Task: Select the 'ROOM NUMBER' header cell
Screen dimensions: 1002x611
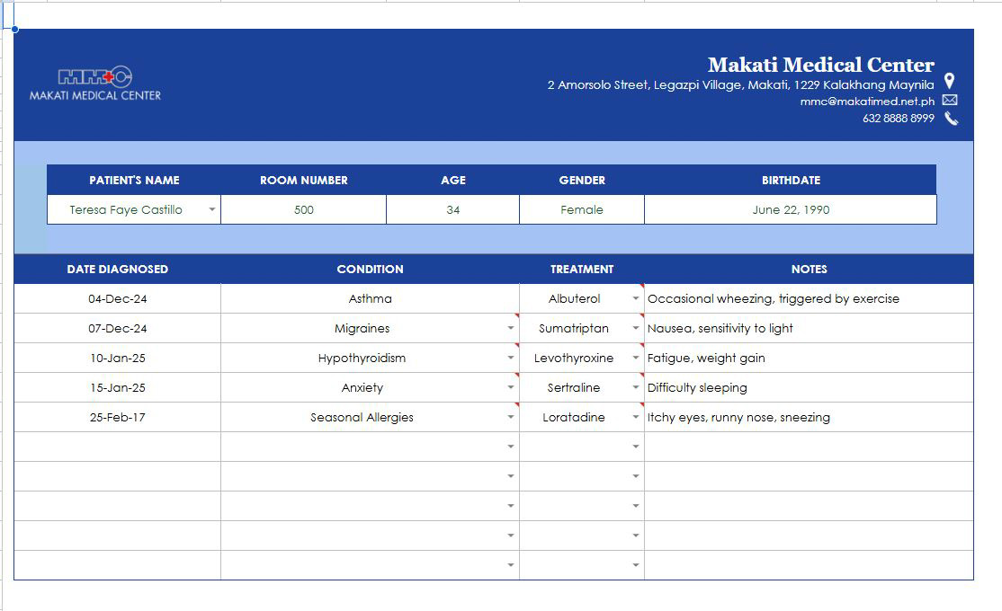Action: pyautogui.click(x=303, y=180)
